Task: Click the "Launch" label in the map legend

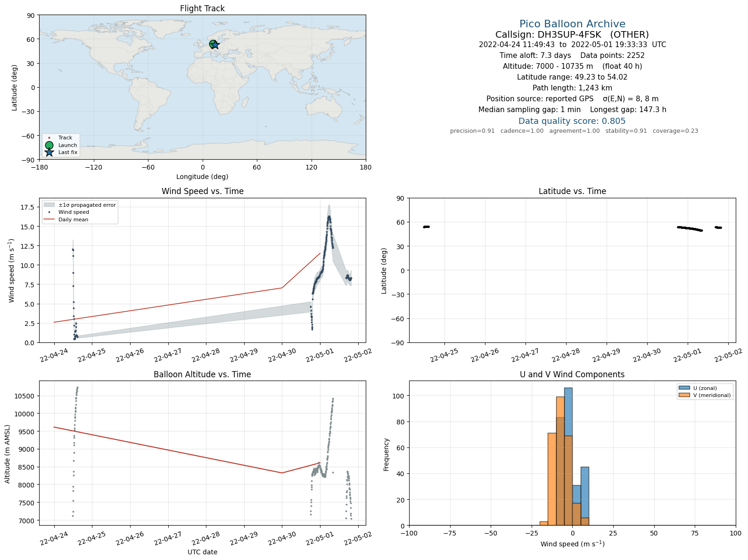Action: coord(68,145)
